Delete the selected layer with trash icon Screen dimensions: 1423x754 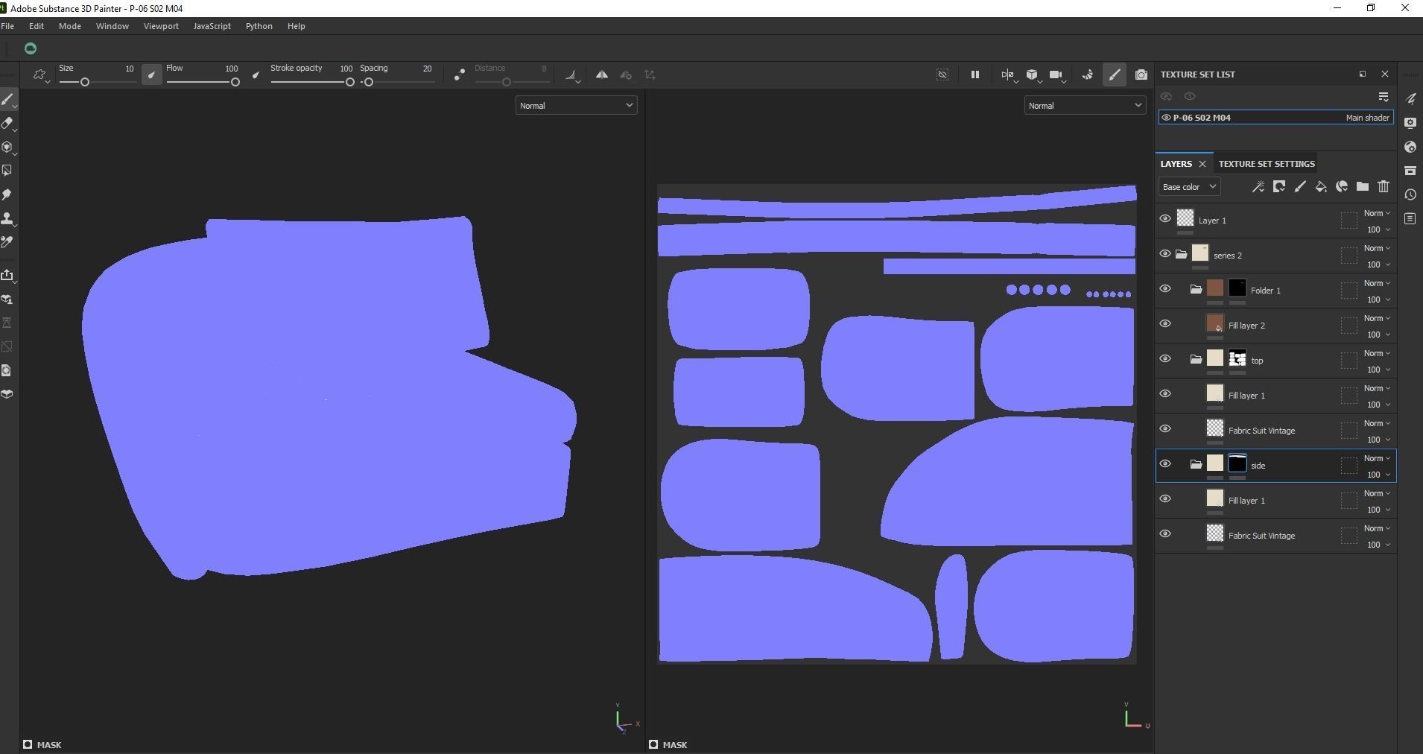pyautogui.click(x=1384, y=187)
